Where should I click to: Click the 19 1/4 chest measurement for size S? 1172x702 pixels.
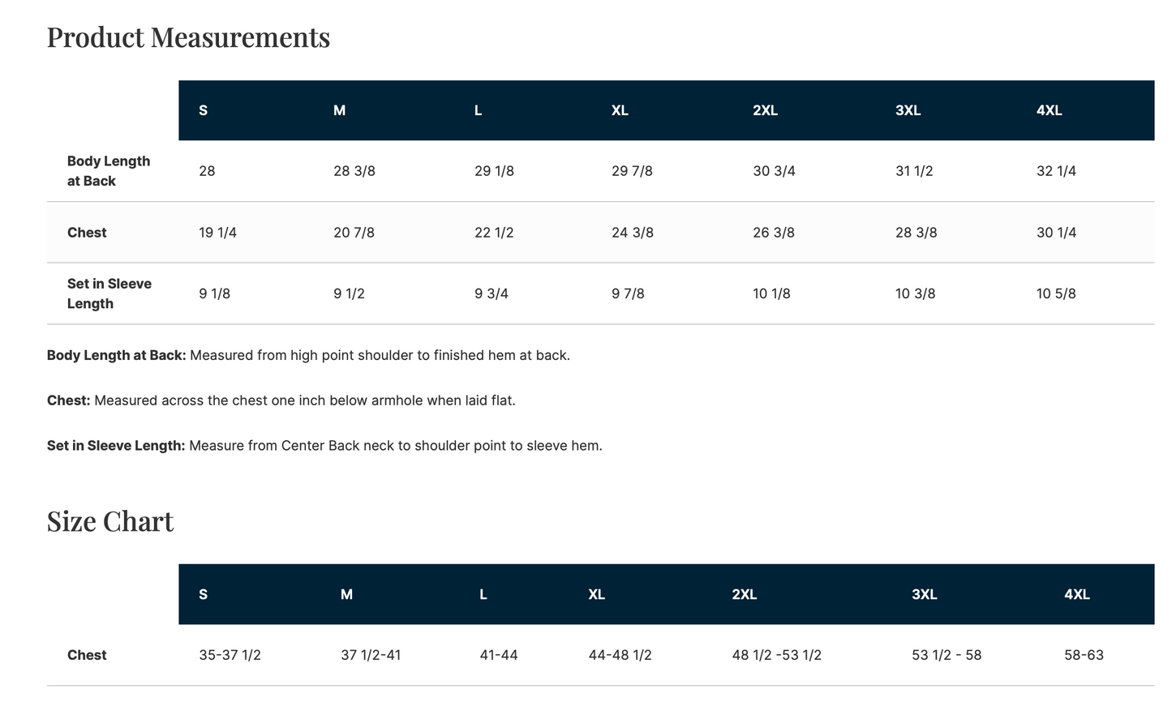click(217, 233)
